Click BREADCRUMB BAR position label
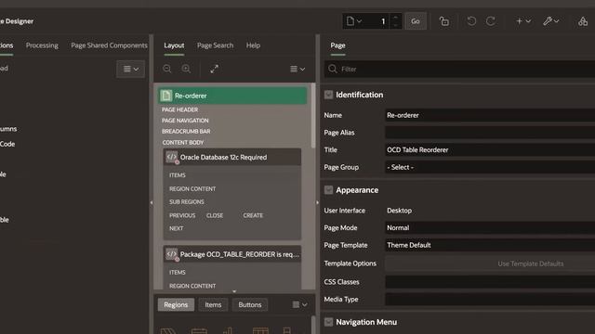The image size is (595, 334). tap(186, 131)
